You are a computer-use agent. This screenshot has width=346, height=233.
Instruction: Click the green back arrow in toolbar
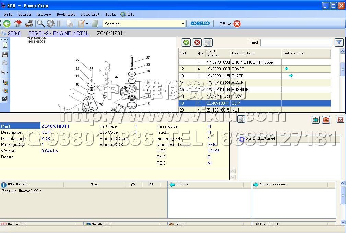(x=7, y=24)
